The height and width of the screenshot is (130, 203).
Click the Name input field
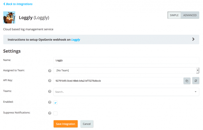(x=126, y=60)
